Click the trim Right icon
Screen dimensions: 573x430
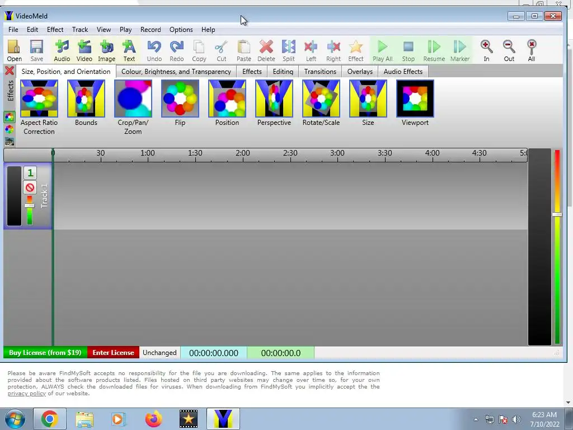click(334, 50)
